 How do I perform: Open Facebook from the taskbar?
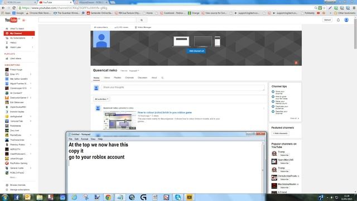(x=17, y=197)
